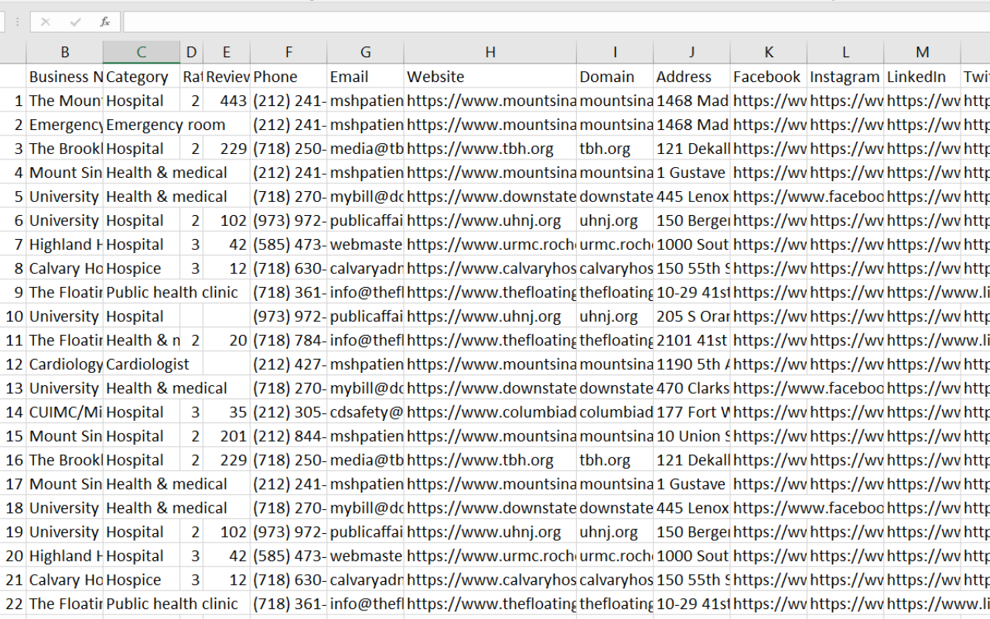Open website https://www.tbh.org in row 16
990x619 pixels.
[490, 460]
